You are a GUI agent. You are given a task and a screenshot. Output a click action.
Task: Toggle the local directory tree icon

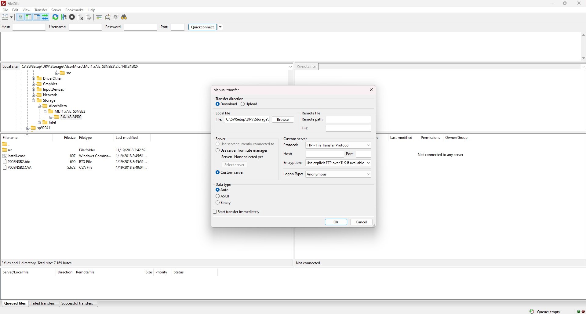click(x=28, y=17)
